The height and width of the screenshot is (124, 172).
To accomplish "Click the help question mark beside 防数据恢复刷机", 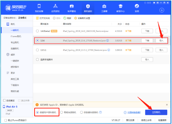I will click(100, 112).
